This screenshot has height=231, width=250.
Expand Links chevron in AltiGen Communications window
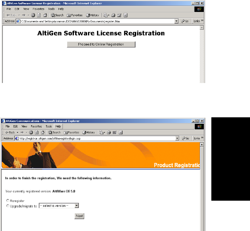[x=202, y=138]
